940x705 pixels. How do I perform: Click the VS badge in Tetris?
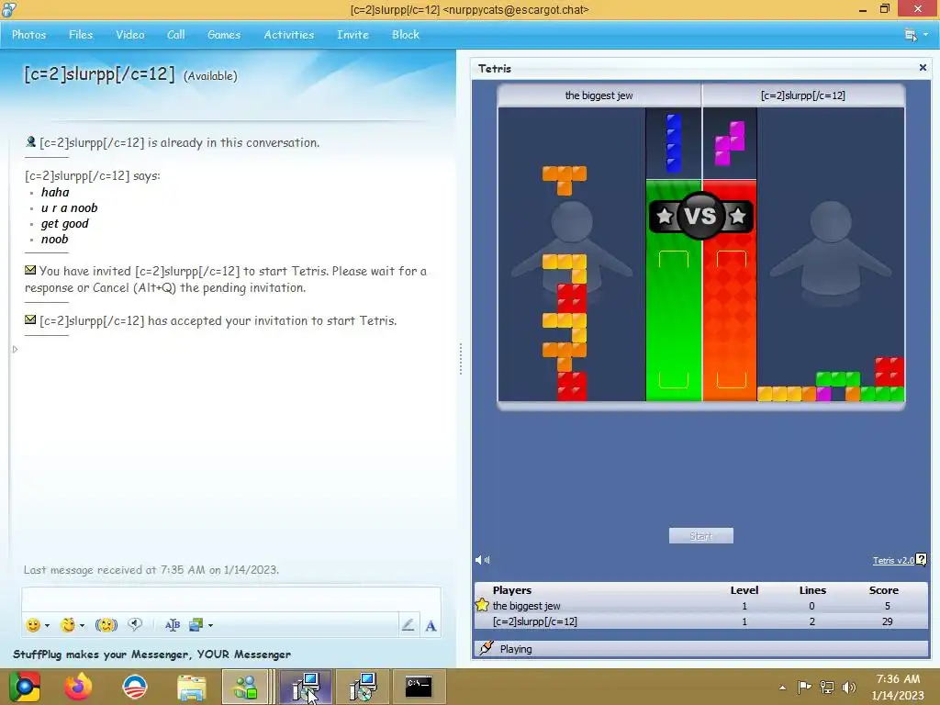pos(700,216)
